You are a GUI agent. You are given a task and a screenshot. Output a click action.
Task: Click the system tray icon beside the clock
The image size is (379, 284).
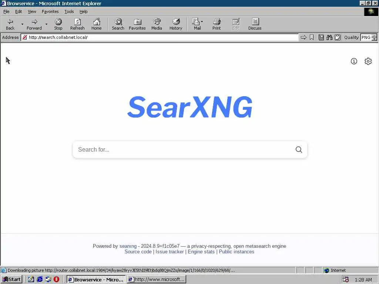pyautogui.click(x=346, y=280)
